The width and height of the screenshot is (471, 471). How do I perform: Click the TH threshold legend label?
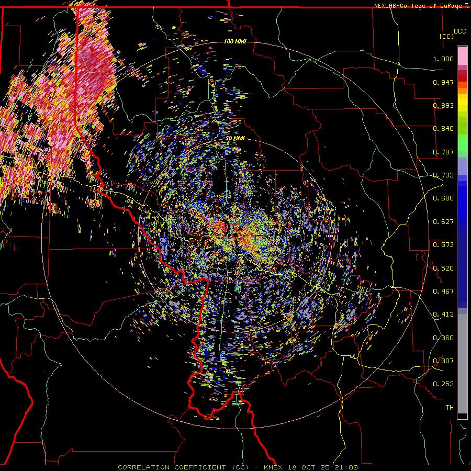click(x=450, y=408)
